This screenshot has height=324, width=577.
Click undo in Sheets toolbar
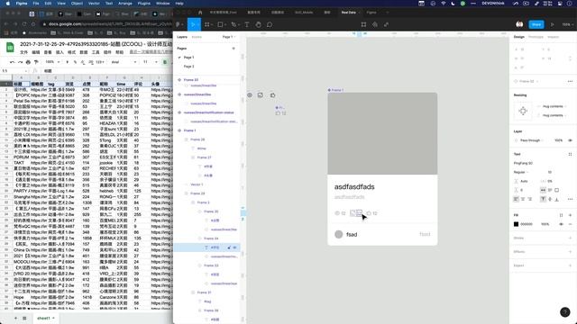click(12, 62)
